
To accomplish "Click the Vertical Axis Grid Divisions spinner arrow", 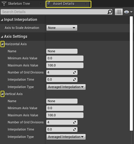I will pyautogui.click(x=74, y=122).
